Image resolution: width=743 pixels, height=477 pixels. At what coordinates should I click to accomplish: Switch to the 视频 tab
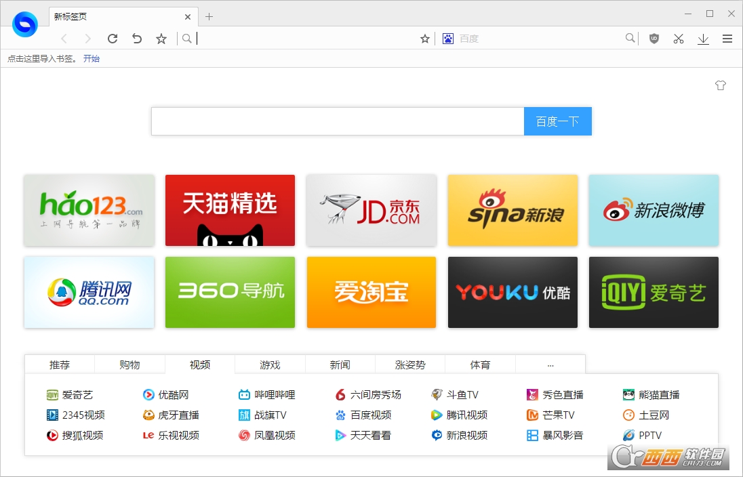click(200, 365)
